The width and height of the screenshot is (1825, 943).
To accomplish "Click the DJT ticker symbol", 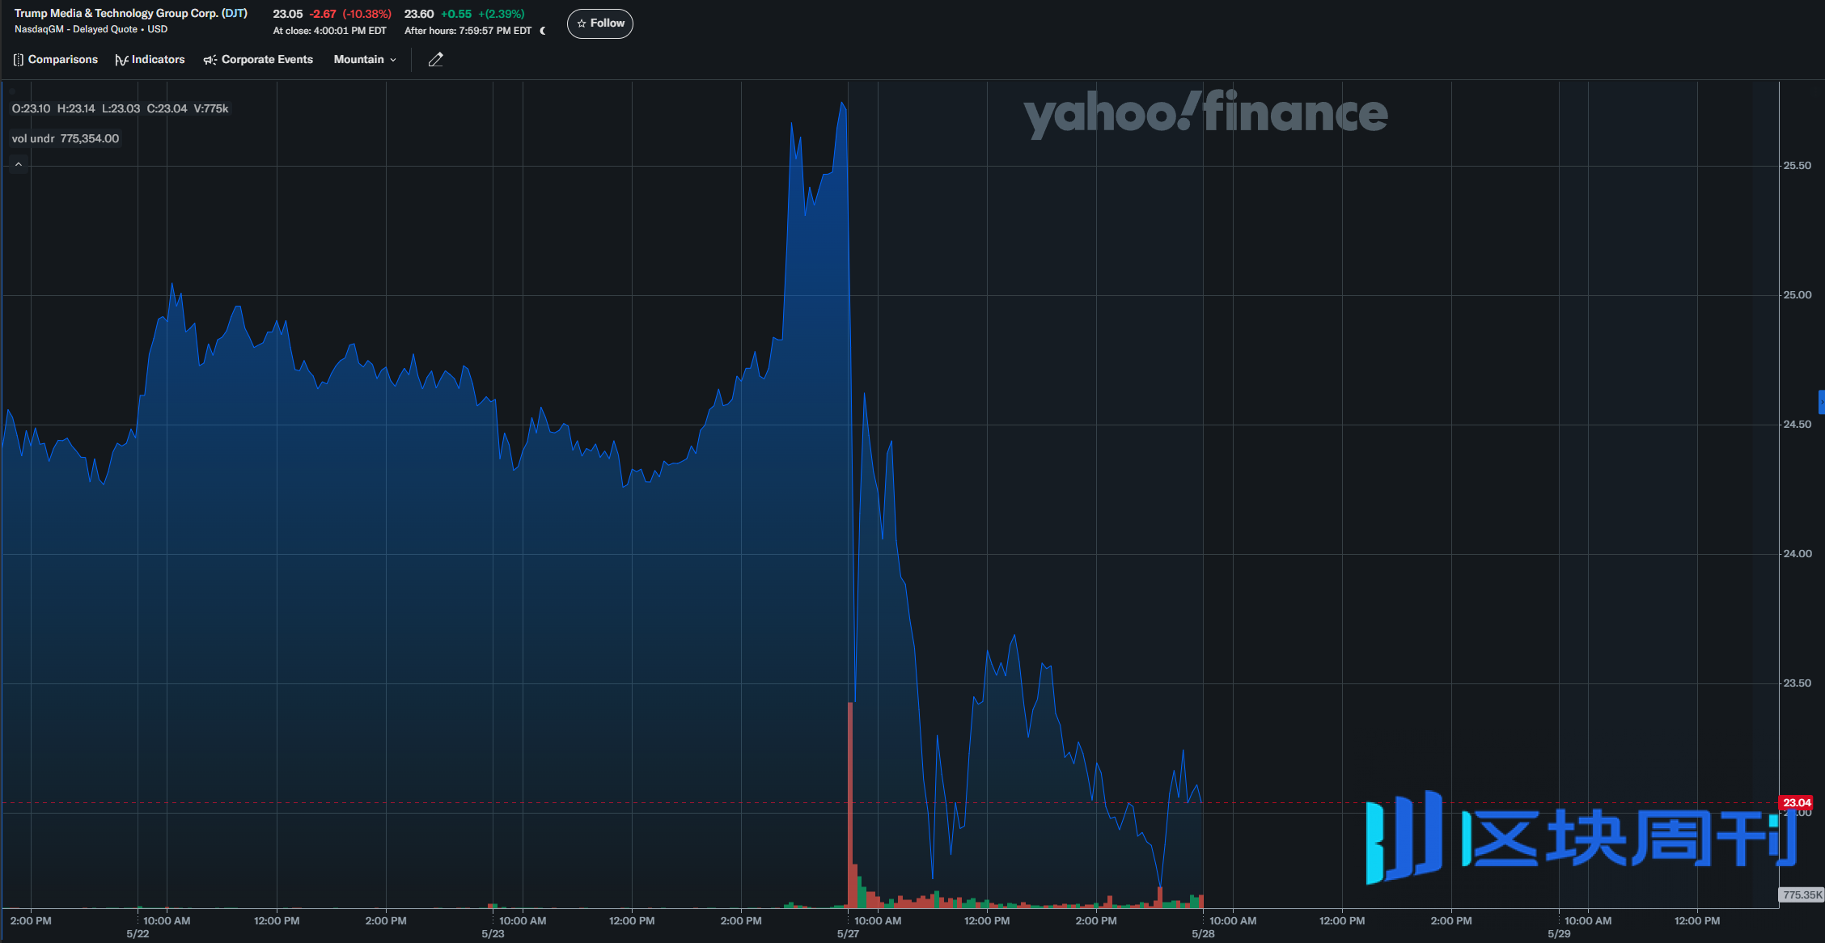I will pyautogui.click(x=235, y=14).
